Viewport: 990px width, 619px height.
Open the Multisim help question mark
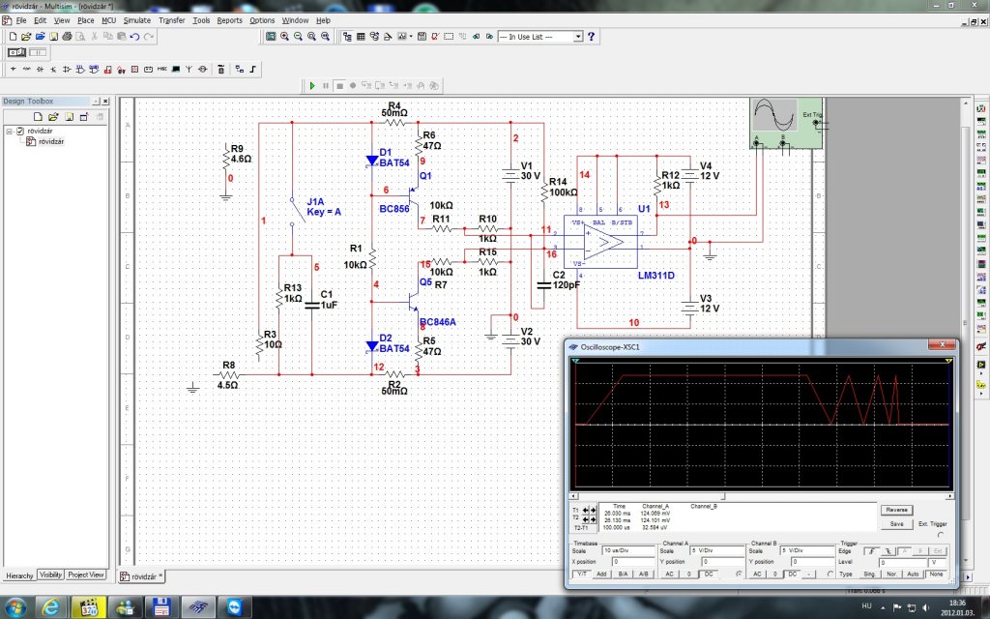point(591,37)
